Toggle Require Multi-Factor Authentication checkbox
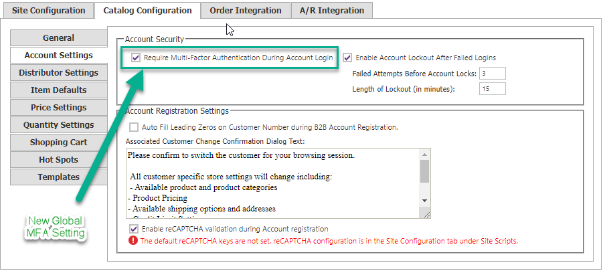The height and width of the screenshot is (271, 603). 136,58
